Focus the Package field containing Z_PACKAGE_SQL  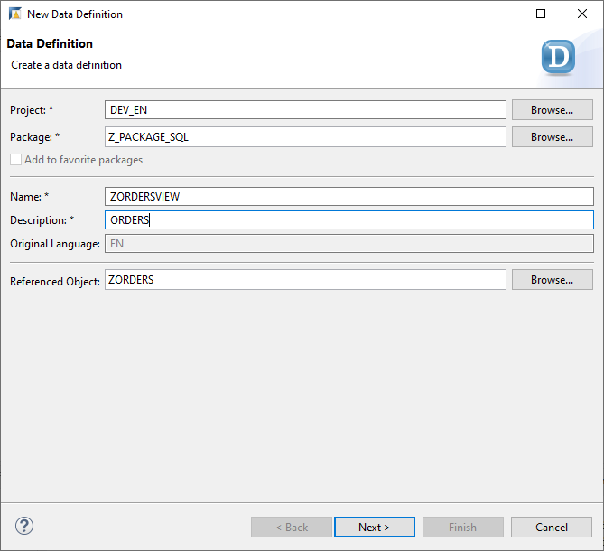[305, 136]
